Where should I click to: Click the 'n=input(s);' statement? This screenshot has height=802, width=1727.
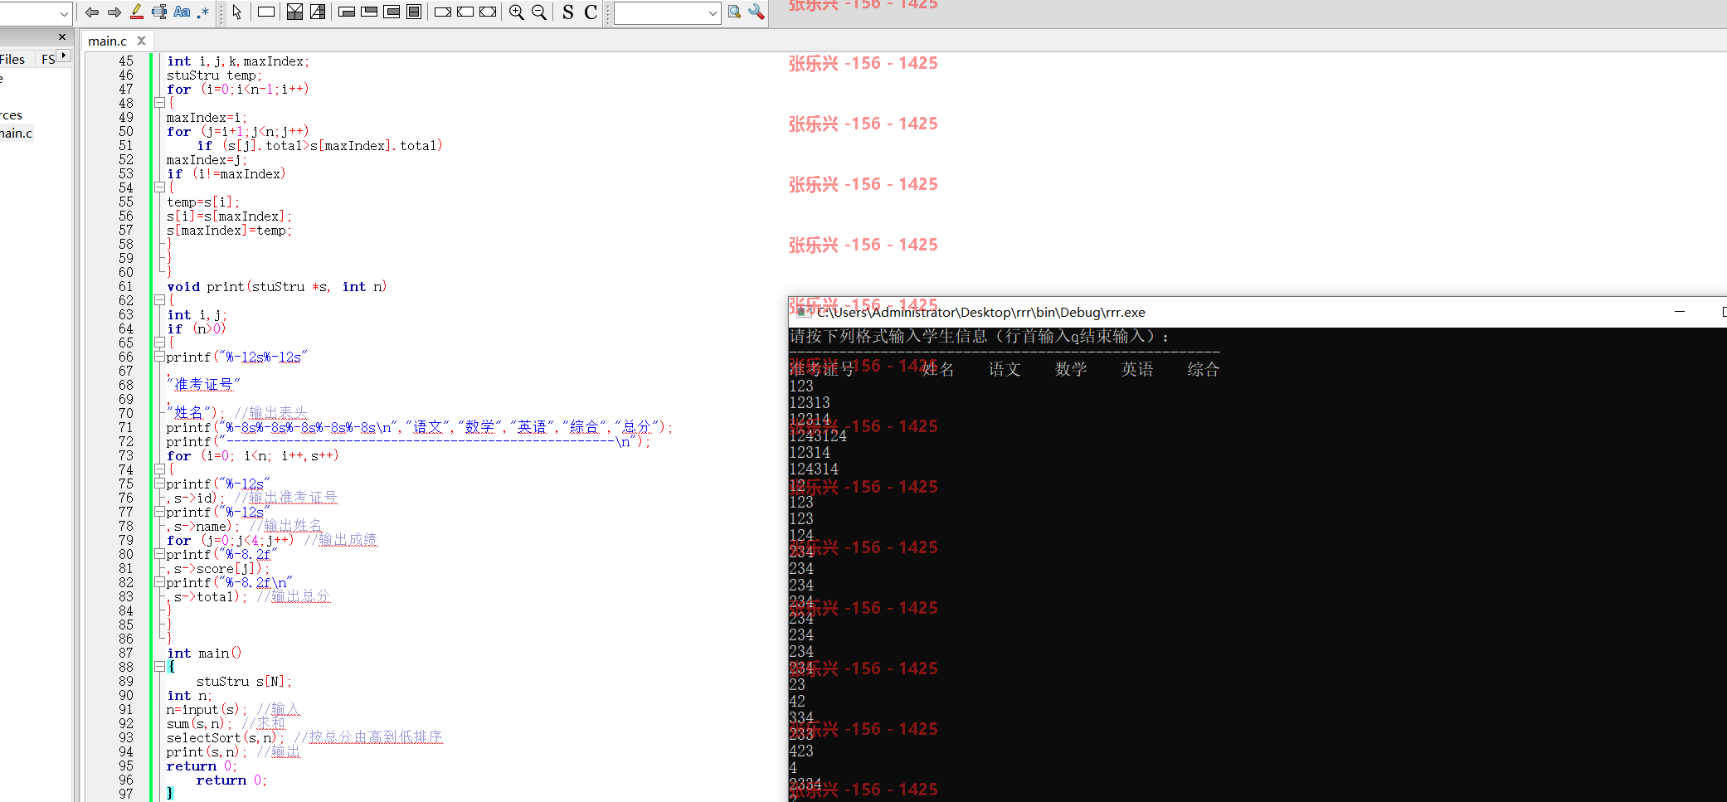(x=207, y=709)
